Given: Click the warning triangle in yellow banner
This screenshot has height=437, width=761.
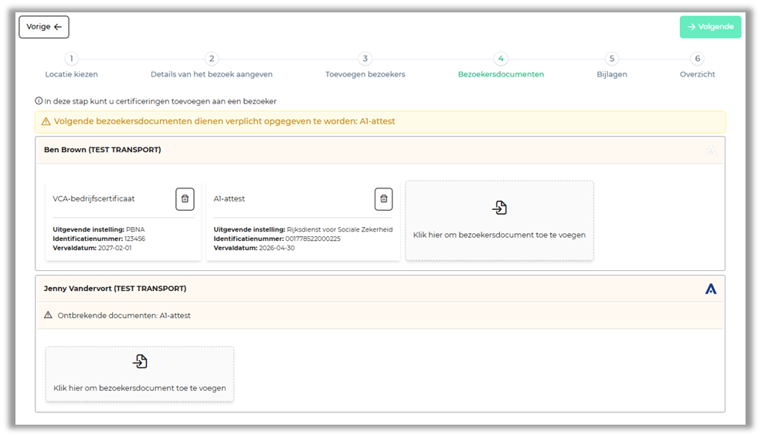Looking at the screenshot, I should (46, 122).
